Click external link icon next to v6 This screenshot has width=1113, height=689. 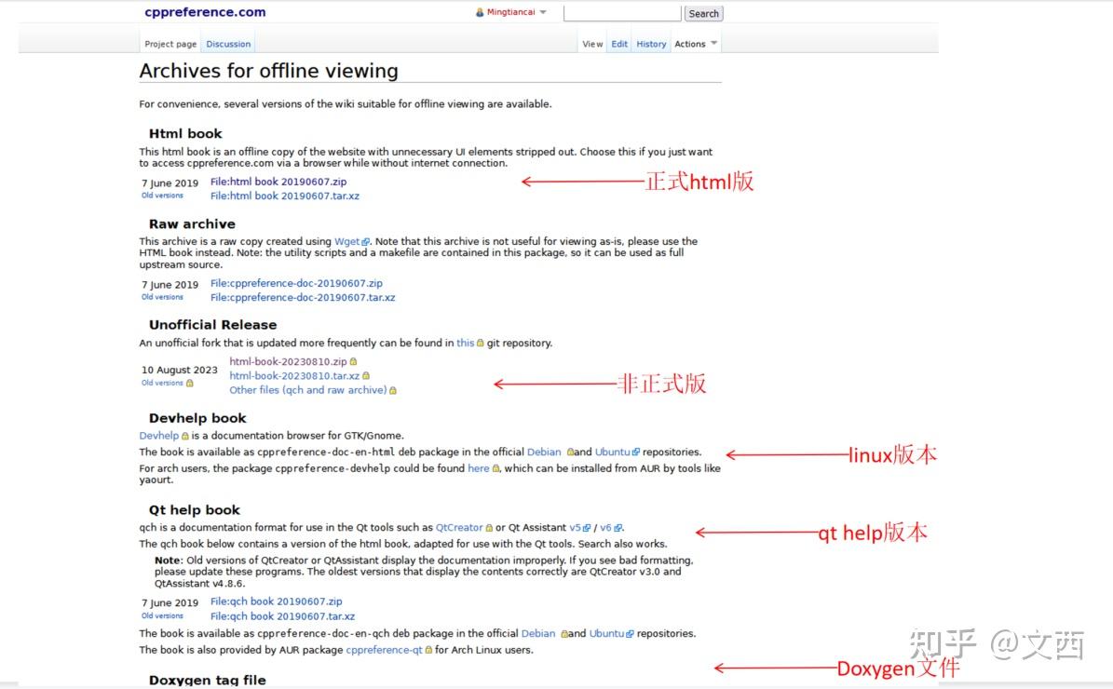(x=618, y=527)
